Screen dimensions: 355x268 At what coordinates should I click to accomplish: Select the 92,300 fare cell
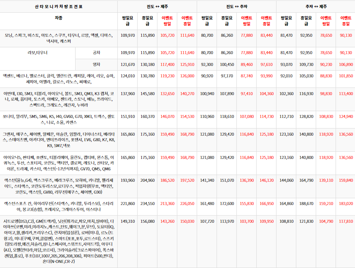pyautogui.click(x=207, y=65)
